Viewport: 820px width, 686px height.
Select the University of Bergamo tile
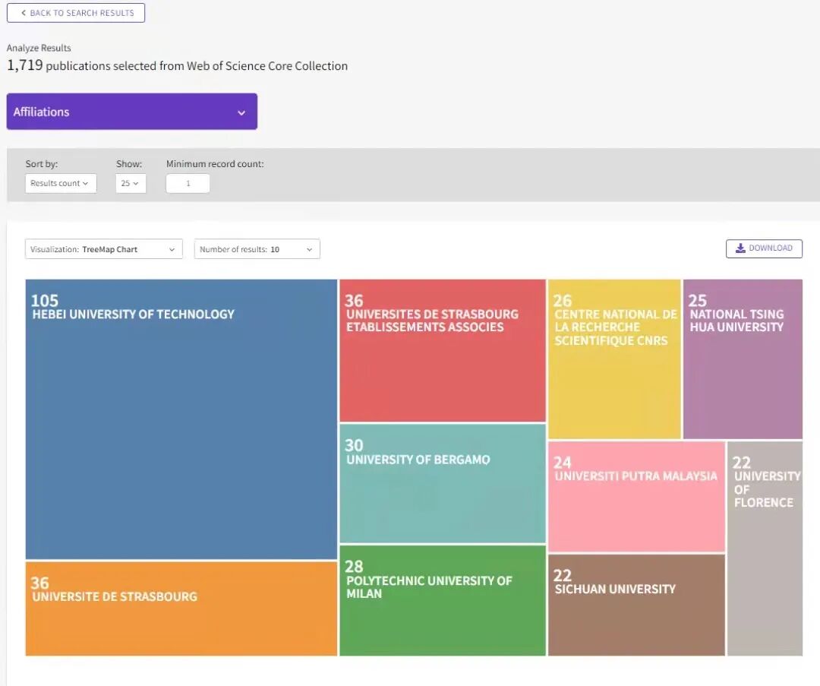pos(443,483)
